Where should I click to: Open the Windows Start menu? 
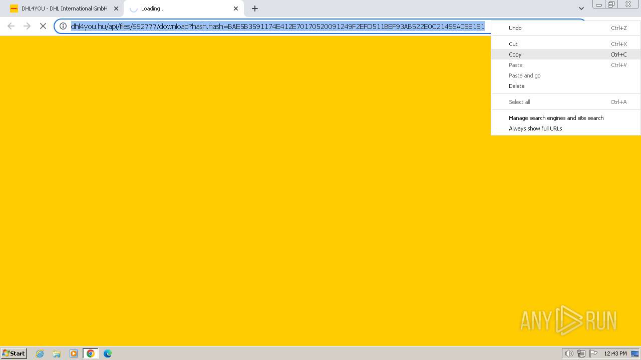14,353
